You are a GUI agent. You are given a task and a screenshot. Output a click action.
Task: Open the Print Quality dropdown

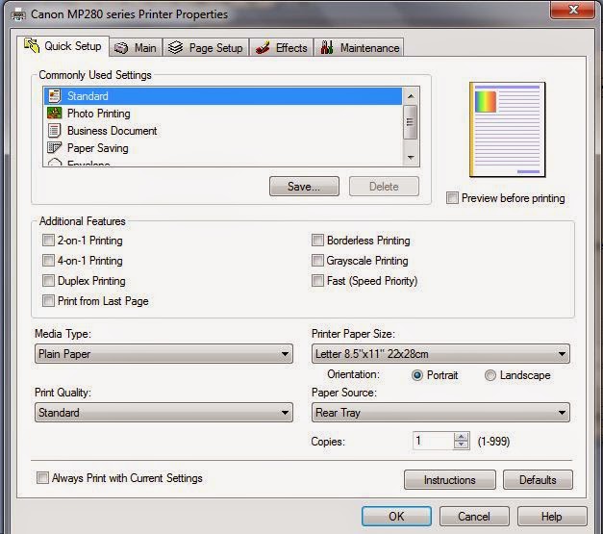pos(163,413)
